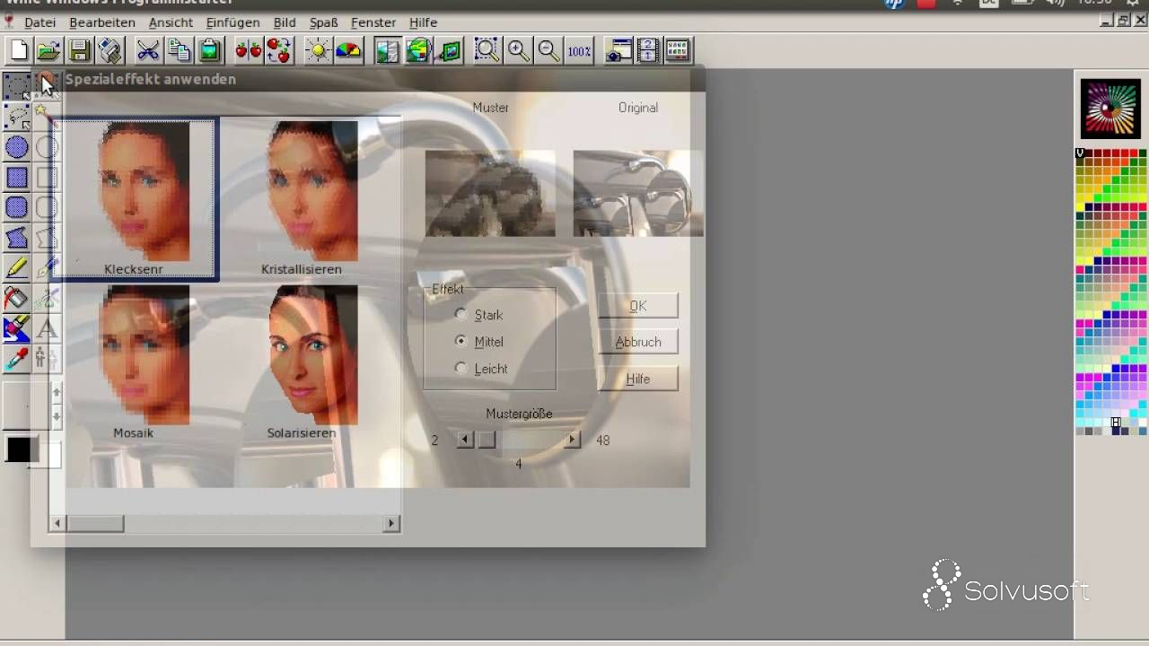Click the Zoom out magnifier icon

pos(548,50)
